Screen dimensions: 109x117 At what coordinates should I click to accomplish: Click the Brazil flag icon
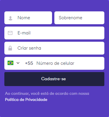click(x=10, y=63)
